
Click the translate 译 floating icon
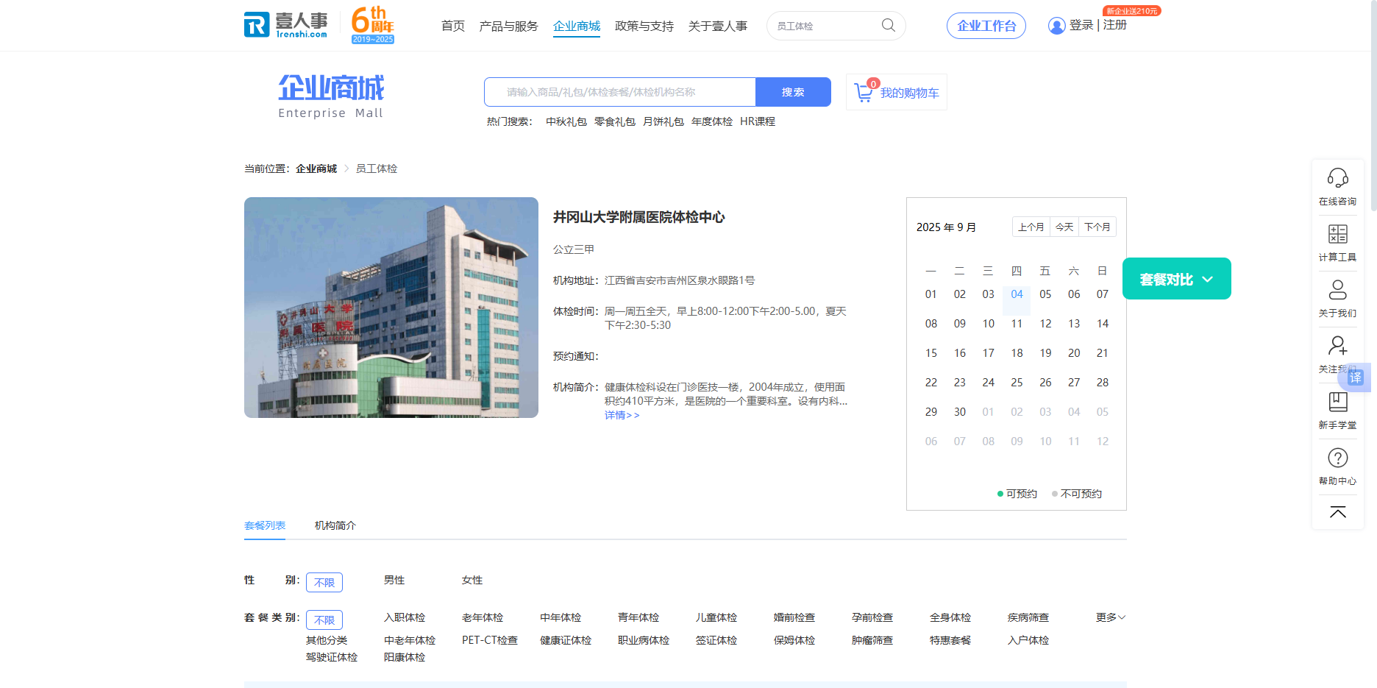[1356, 377]
